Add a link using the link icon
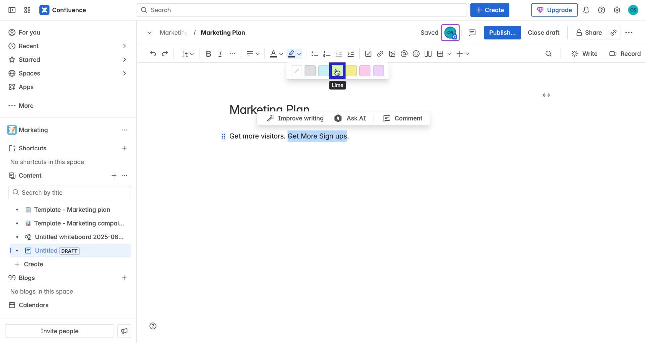 (380, 53)
